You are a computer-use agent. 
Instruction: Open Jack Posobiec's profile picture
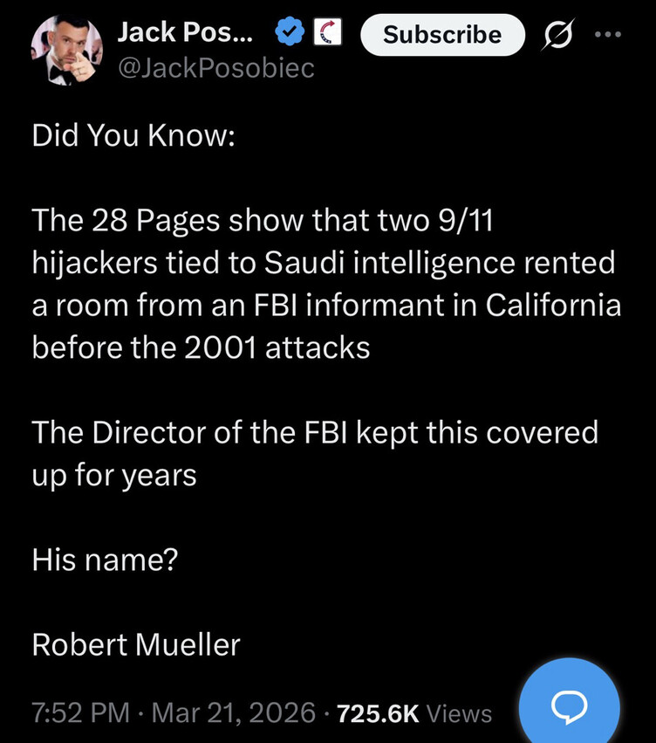[x=67, y=51]
